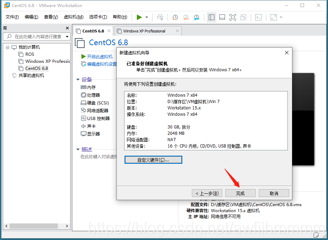Collapse the 设备 section
This screenshot has height=240, width=328.
[78, 79]
